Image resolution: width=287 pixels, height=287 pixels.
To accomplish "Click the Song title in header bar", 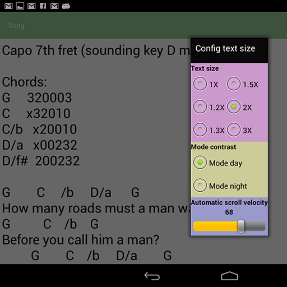I will (x=16, y=26).
